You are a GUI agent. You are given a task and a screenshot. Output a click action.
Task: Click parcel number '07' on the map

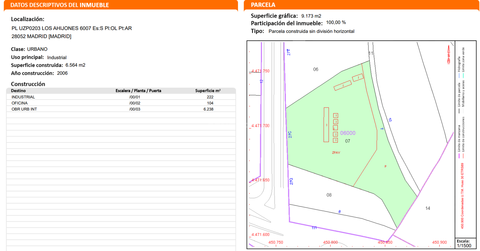pos(347,141)
